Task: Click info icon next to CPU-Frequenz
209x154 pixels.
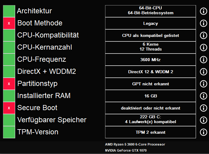Action: click(204, 60)
